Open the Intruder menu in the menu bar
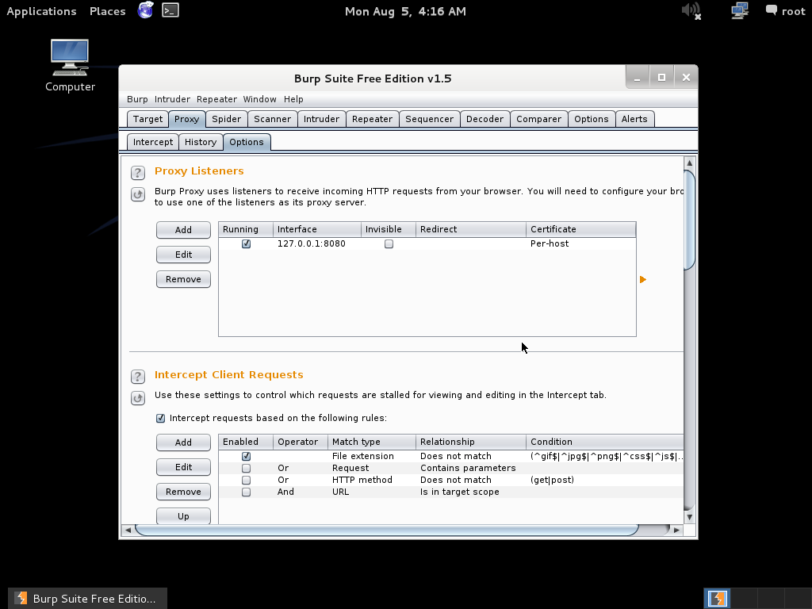 point(172,99)
